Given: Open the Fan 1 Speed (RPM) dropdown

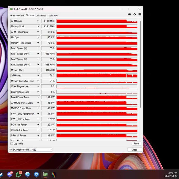Looking at the screenshot, I should point(38,54).
